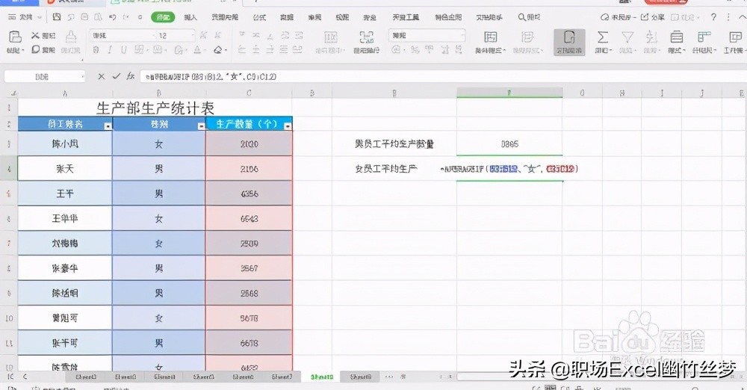Confirm formula entry with checkmark icon
This screenshot has height=390, width=747.
tap(117, 76)
